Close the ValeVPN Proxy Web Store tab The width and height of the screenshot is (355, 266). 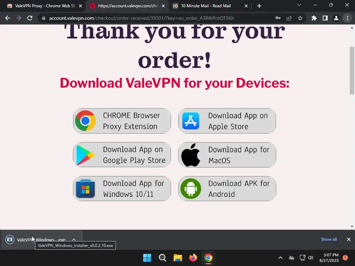pyautogui.click(x=80, y=6)
